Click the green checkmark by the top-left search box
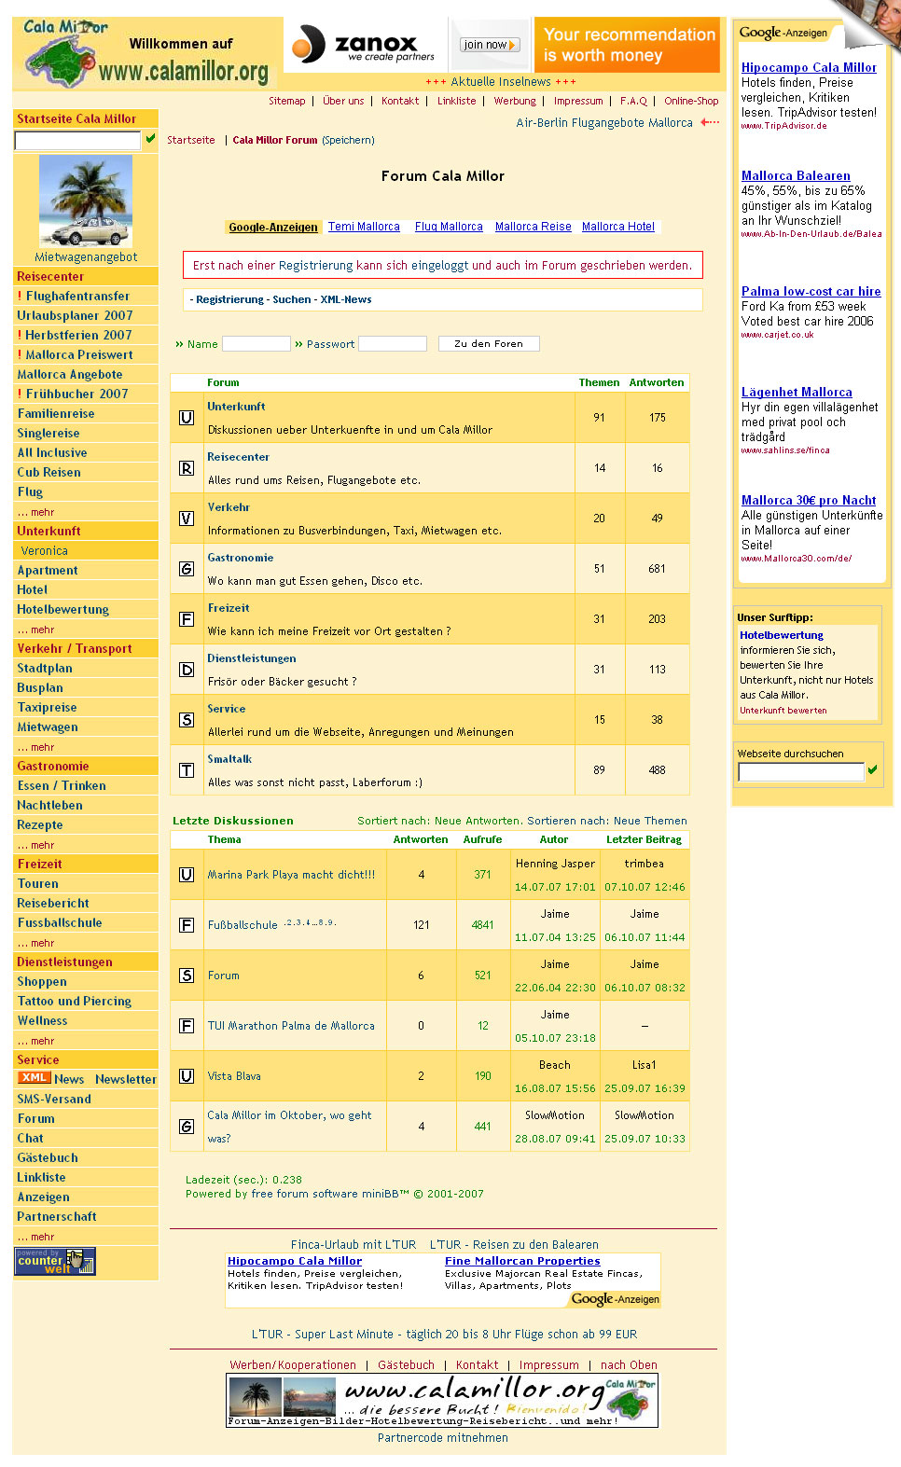 (x=150, y=139)
